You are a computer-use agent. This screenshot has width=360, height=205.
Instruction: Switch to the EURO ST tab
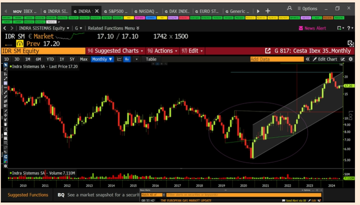pos(207,11)
